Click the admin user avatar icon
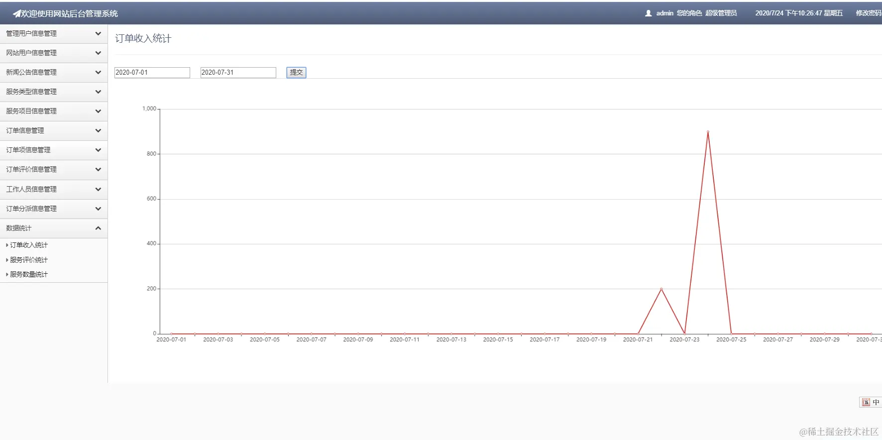The image size is (882, 440). pyautogui.click(x=648, y=13)
